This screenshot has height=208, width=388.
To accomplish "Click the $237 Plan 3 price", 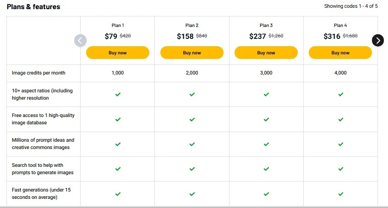I will coord(257,37).
